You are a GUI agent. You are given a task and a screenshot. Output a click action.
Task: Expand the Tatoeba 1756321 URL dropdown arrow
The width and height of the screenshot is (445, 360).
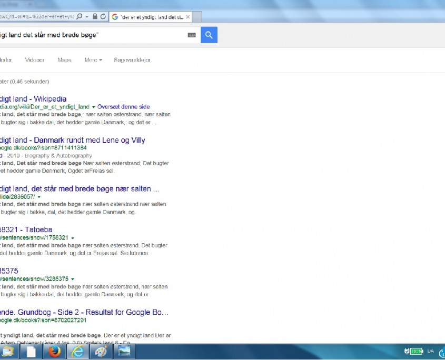click(x=72, y=238)
